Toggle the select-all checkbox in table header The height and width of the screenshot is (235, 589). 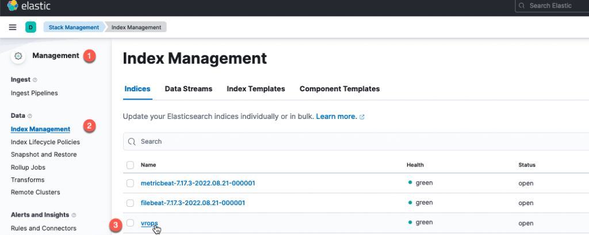click(130, 165)
